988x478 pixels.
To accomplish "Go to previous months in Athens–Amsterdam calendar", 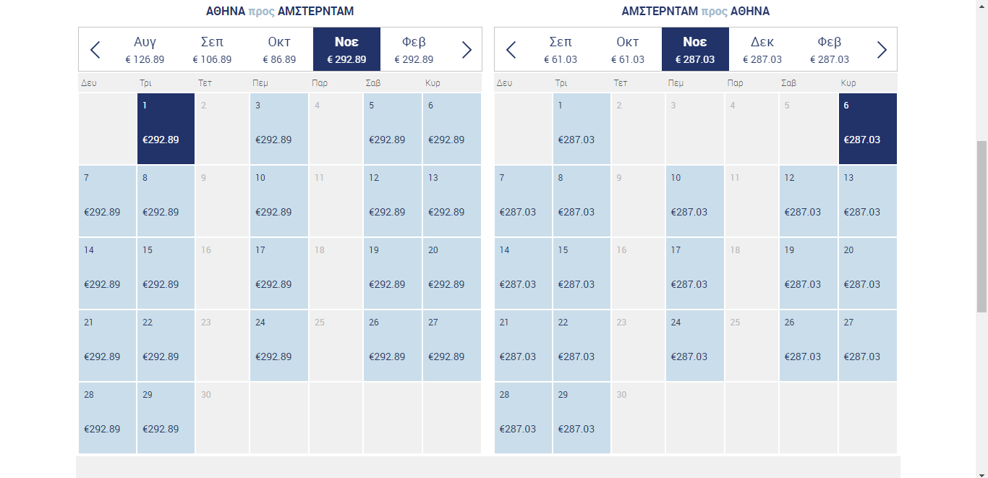I will (x=95, y=50).
